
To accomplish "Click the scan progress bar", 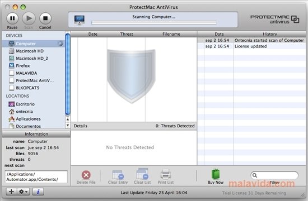I will 154,23.
